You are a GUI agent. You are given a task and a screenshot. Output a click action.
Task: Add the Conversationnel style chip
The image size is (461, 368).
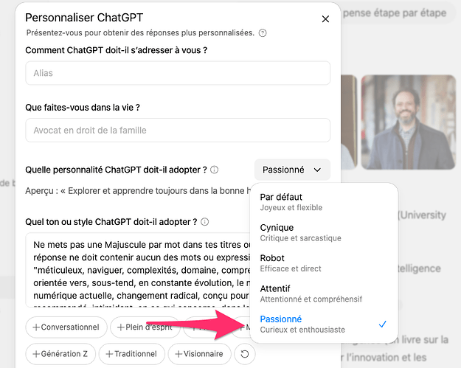(x=66, y=327)
